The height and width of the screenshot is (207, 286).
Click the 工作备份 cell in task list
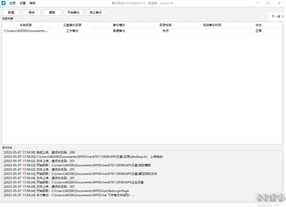coord(72,31)
